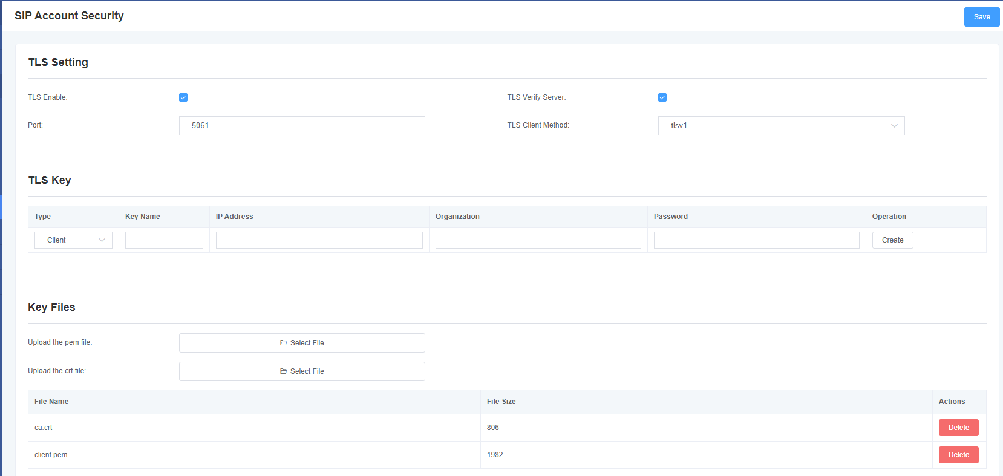Click the Port input field
This screenshot has width=1003, height=476.
302,126
